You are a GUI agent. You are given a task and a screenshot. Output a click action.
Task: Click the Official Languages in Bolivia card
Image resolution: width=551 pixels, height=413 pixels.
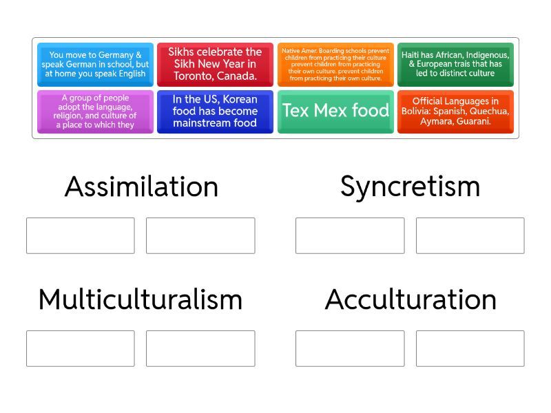(455, 112)
